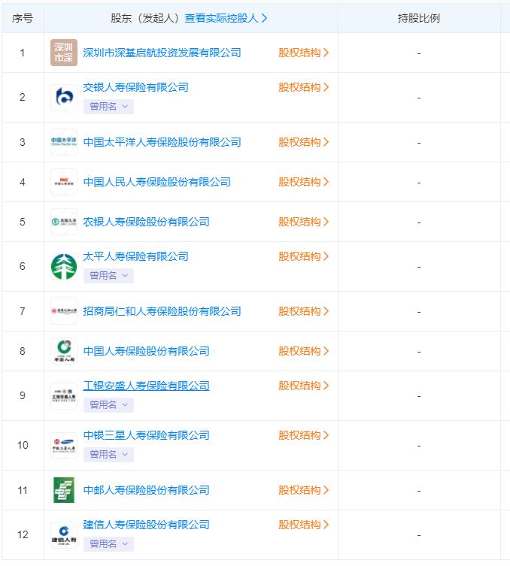View 股权结构 for 深圳市深基启航投资发展
This screenshot has width=510, height=566.
coord(303,53)
